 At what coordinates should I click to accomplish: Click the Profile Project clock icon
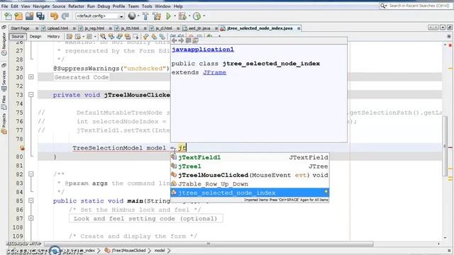(x=197, y=16)
